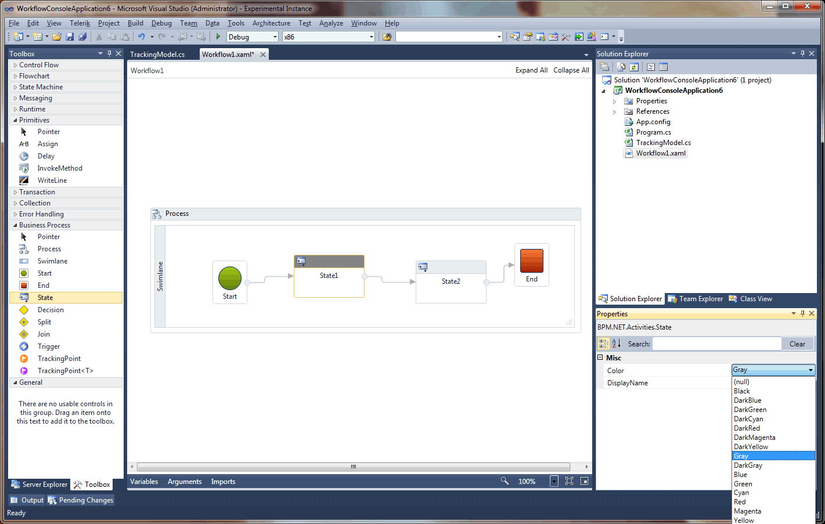Choose DarkRed from the color list

point(773,428)
